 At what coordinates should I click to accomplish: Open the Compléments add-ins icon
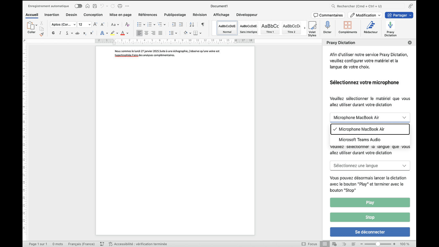[347, 25]
